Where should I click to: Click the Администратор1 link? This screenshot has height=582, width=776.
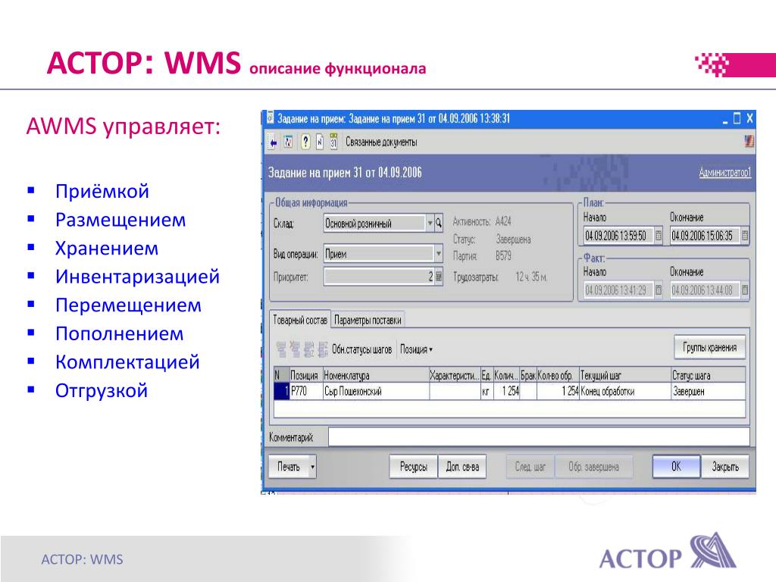(725, 172)
